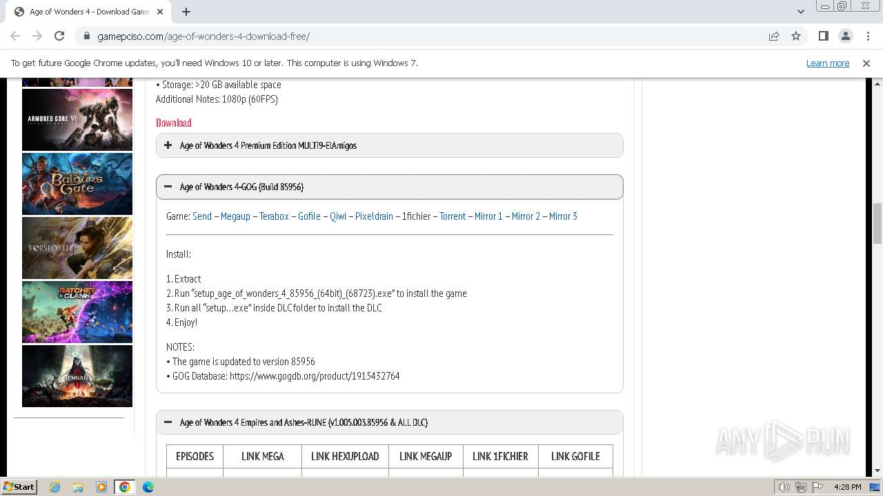The image size is (883, 496).
Task: Bookmark this page with star
Action: pyautogui.click(x=796, y=37)
